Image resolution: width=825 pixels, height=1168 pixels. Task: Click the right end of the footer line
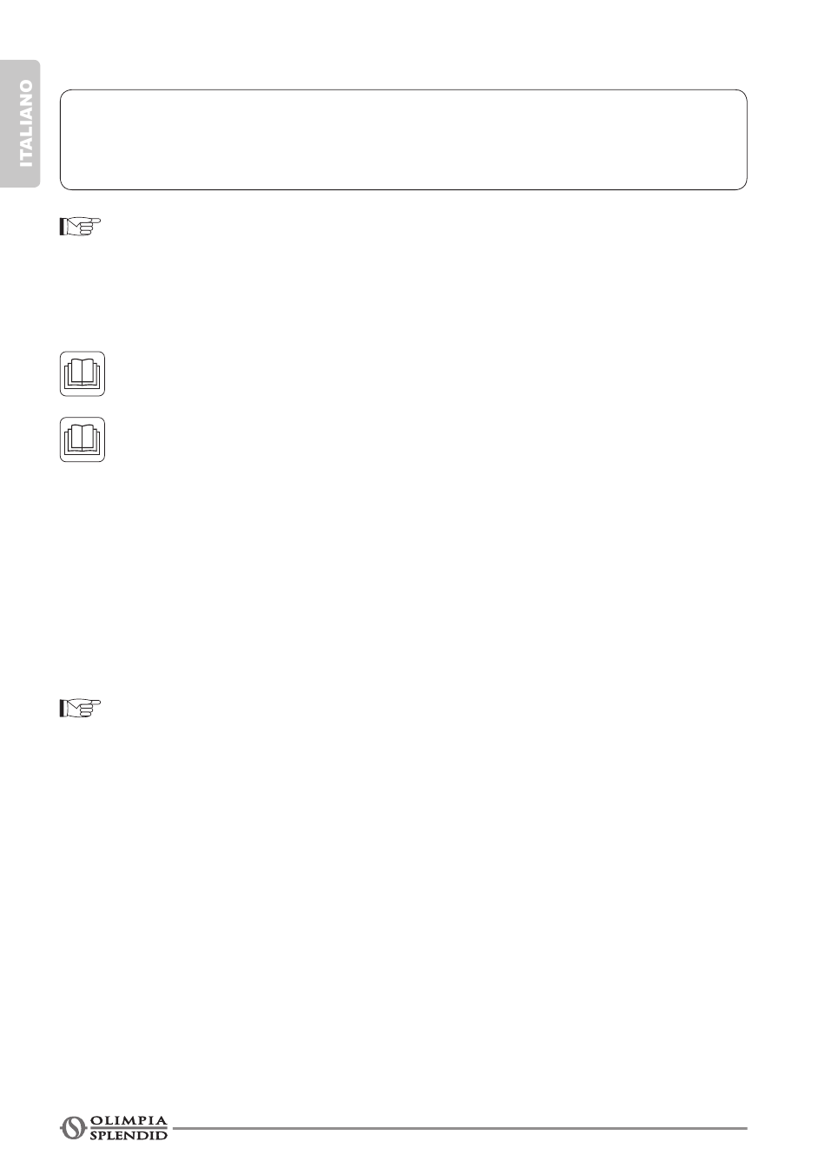click(743, 1128)
